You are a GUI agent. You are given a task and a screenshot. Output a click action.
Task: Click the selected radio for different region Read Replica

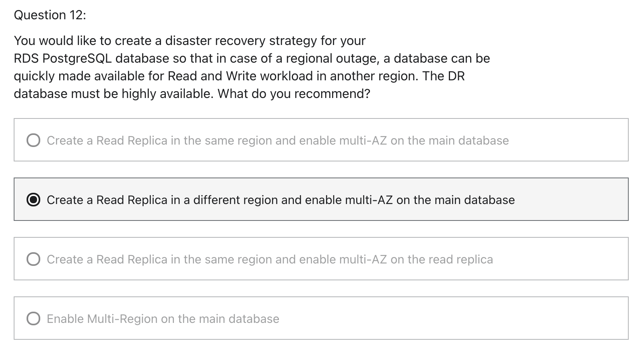tap(33, 200)
